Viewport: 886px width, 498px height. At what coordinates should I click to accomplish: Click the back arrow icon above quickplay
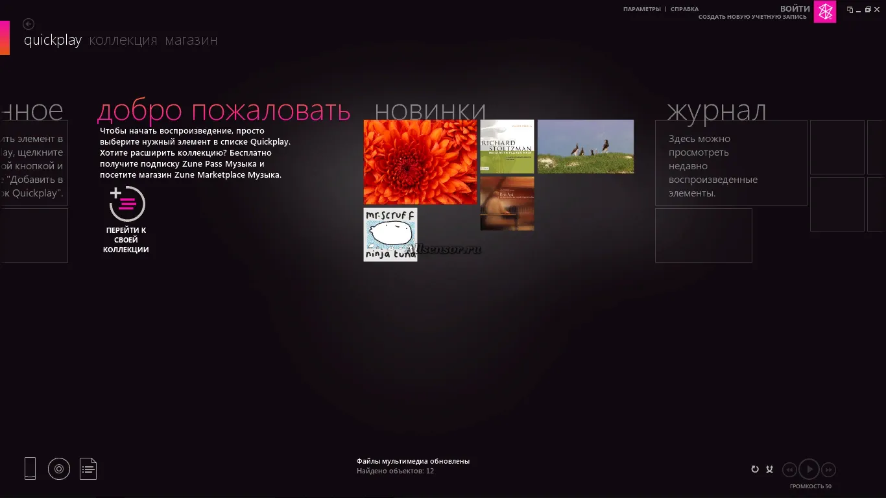(29, 24)
